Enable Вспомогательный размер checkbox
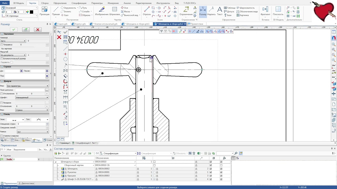Viewport: 337px width, 189px height. 2,59
